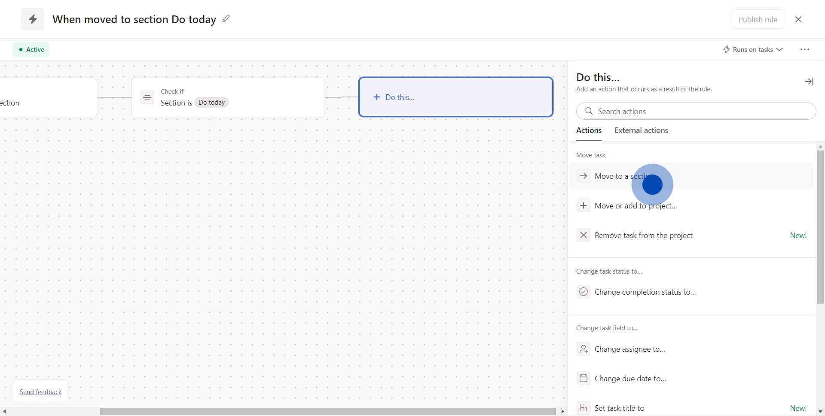Click the horizontal canvas scrollbar

[x=327, y=412]
